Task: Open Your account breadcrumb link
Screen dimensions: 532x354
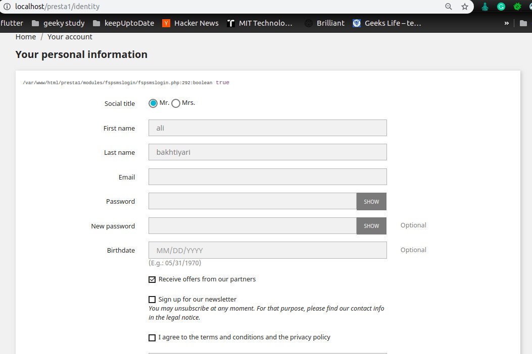Action: coord(70,37)
